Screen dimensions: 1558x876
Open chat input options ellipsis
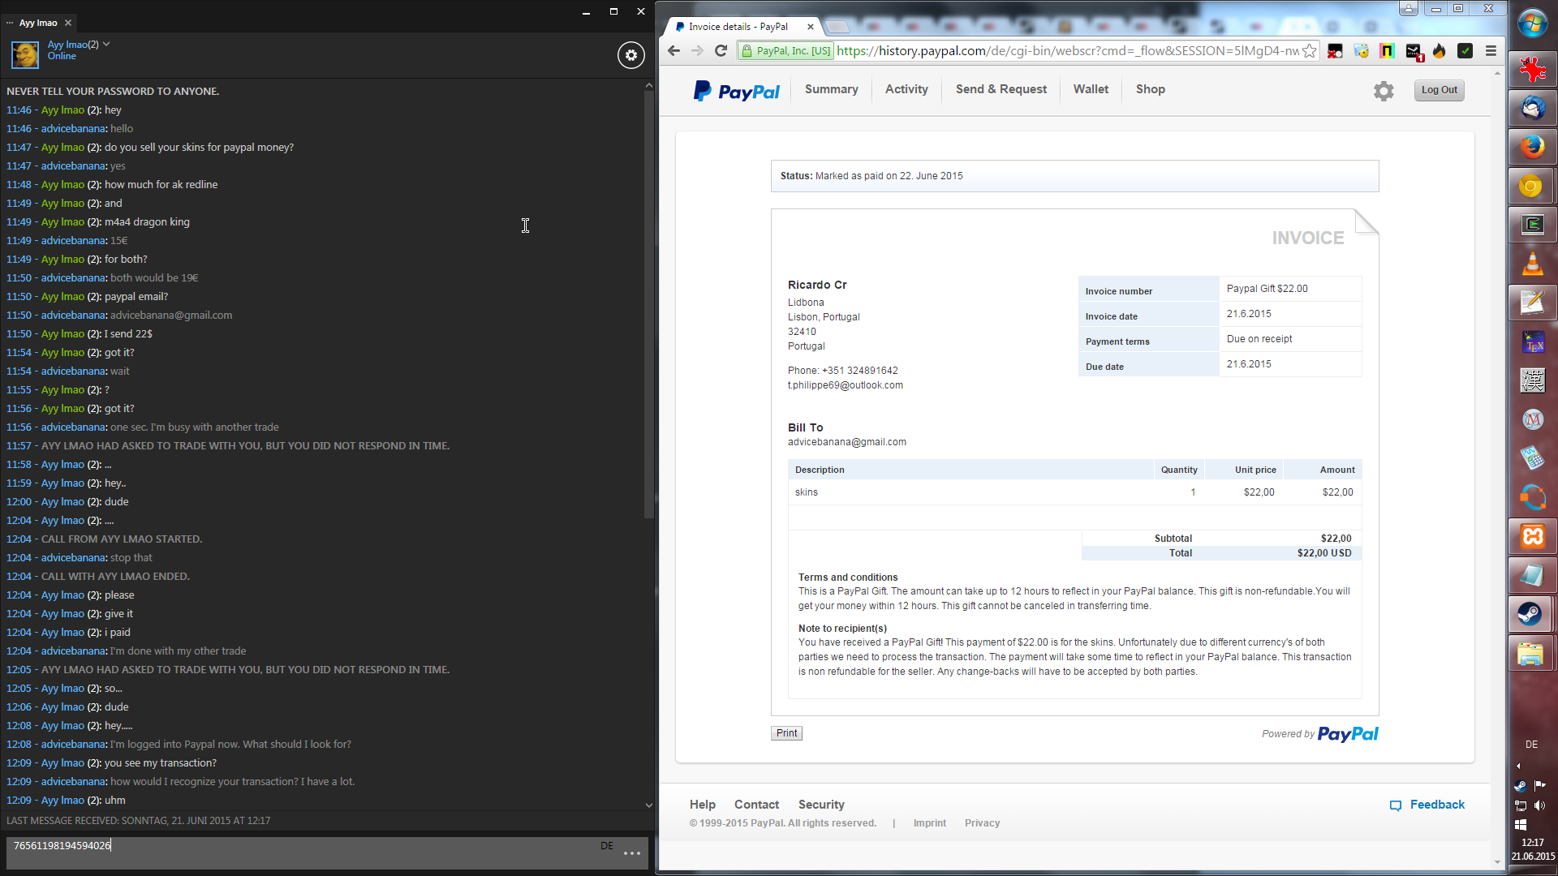point(632,853)
